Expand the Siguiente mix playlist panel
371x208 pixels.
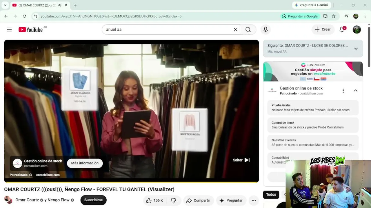[356, 49]
